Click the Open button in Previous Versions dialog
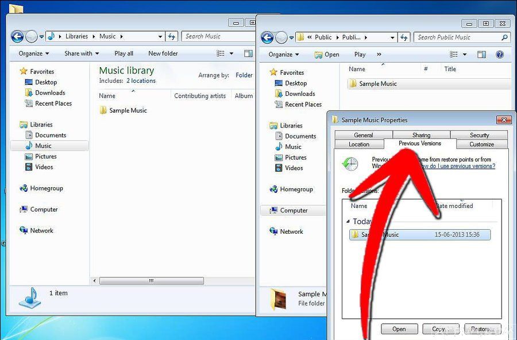Screen dimensions: 517x340 point(399,329)
